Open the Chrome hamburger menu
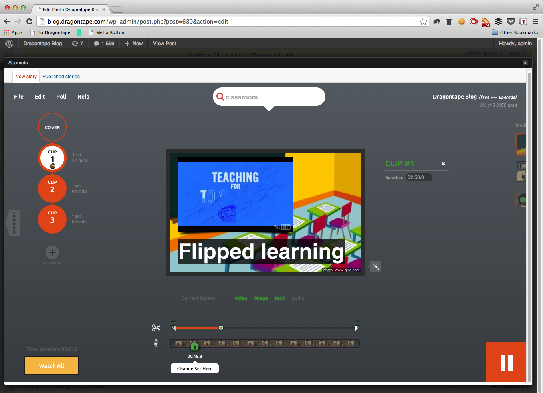Image resolution: width=543 pixels, height=393 pixels. [535, 22]
